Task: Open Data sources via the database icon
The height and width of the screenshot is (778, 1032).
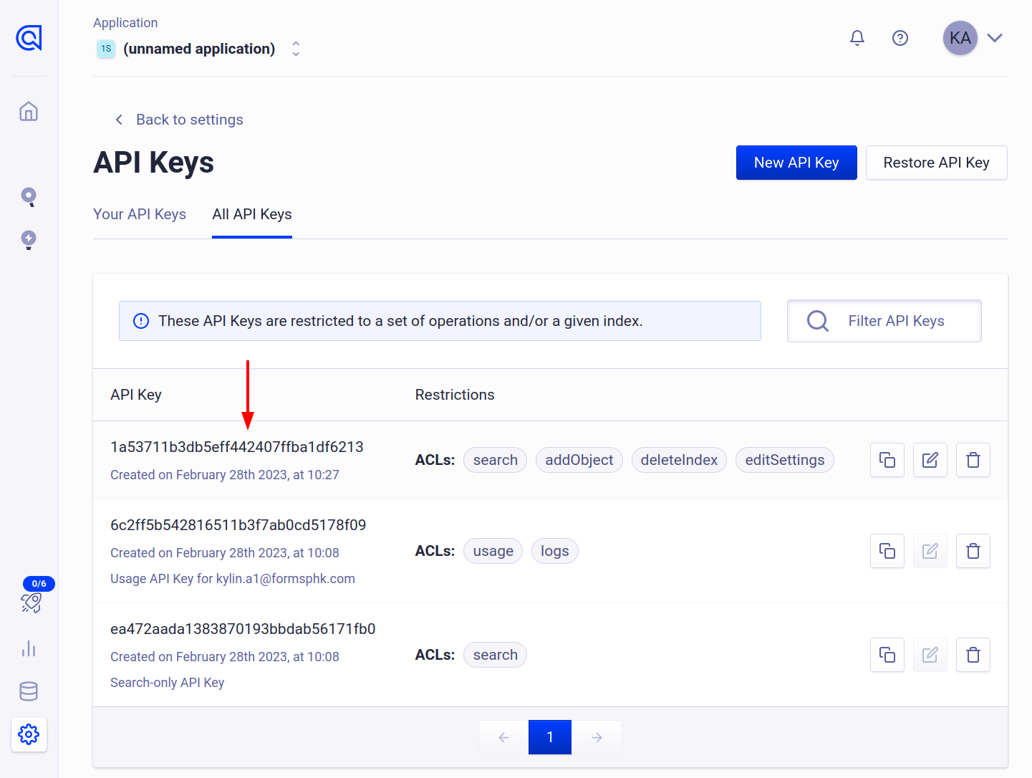Action: 29,691
